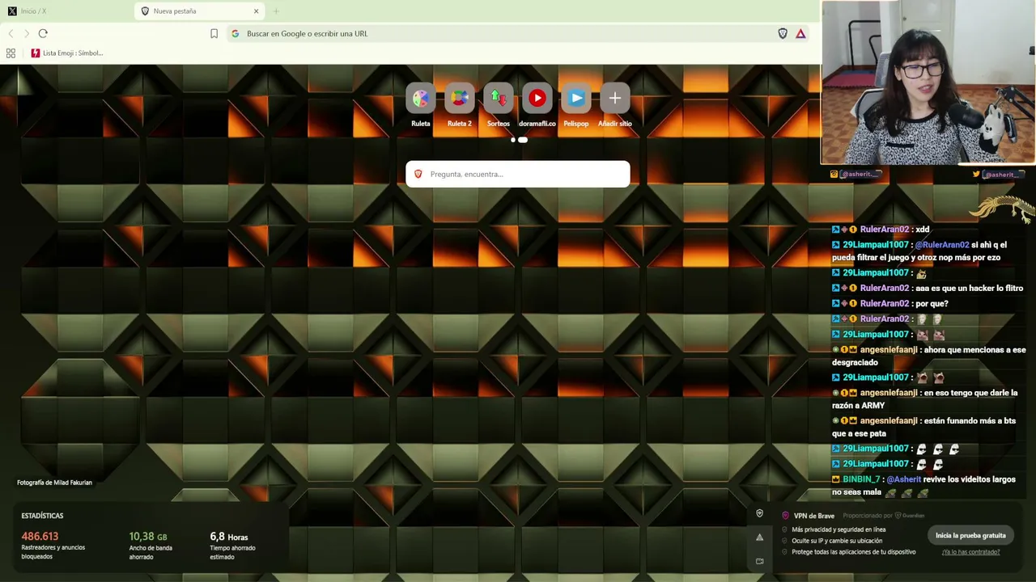Switch to the Inicio / X tab
Viewport: 1036px width, 582px height.
65,11
